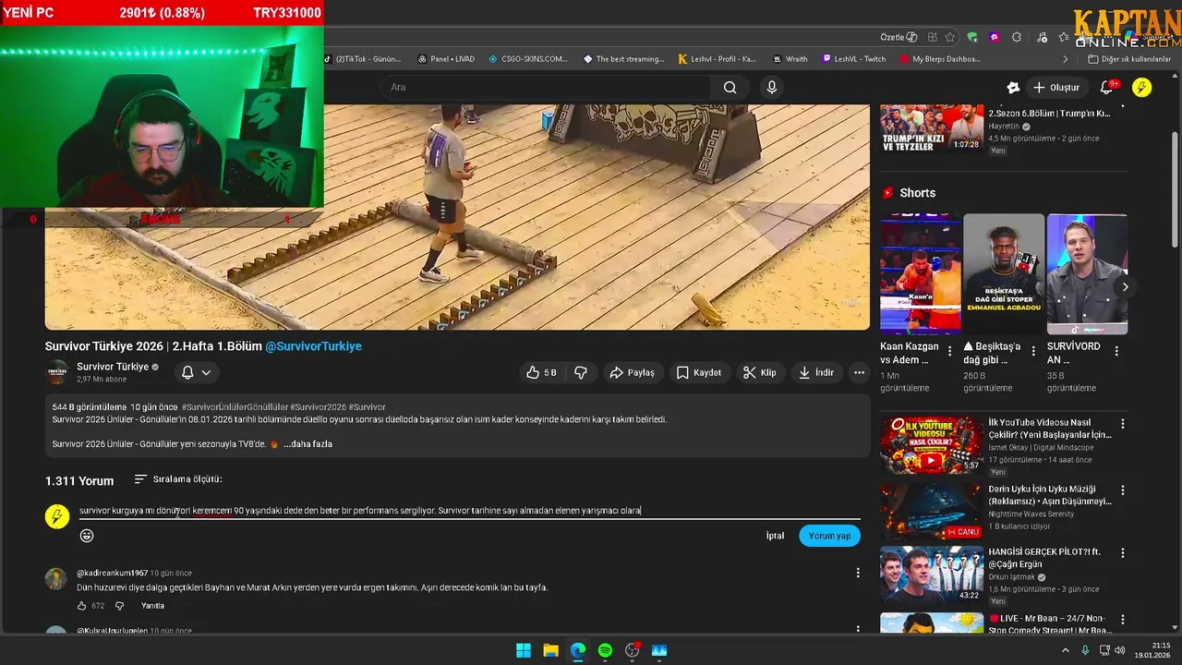Image resolution: width=1182 pixels, height=665 pixels.
Task: Open options for İlk YouTube Videosu video
Action: point(1123,424)
